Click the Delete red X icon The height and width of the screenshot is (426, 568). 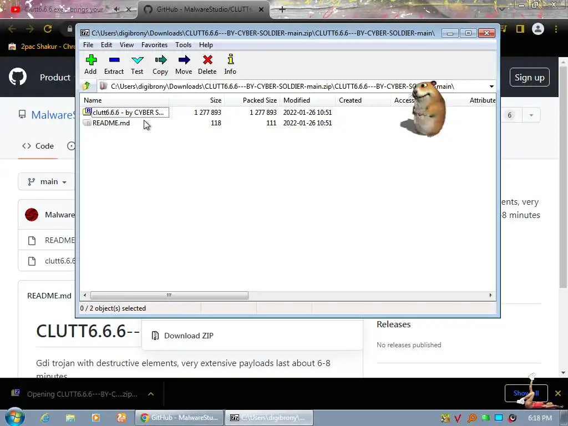click(207, 64)
